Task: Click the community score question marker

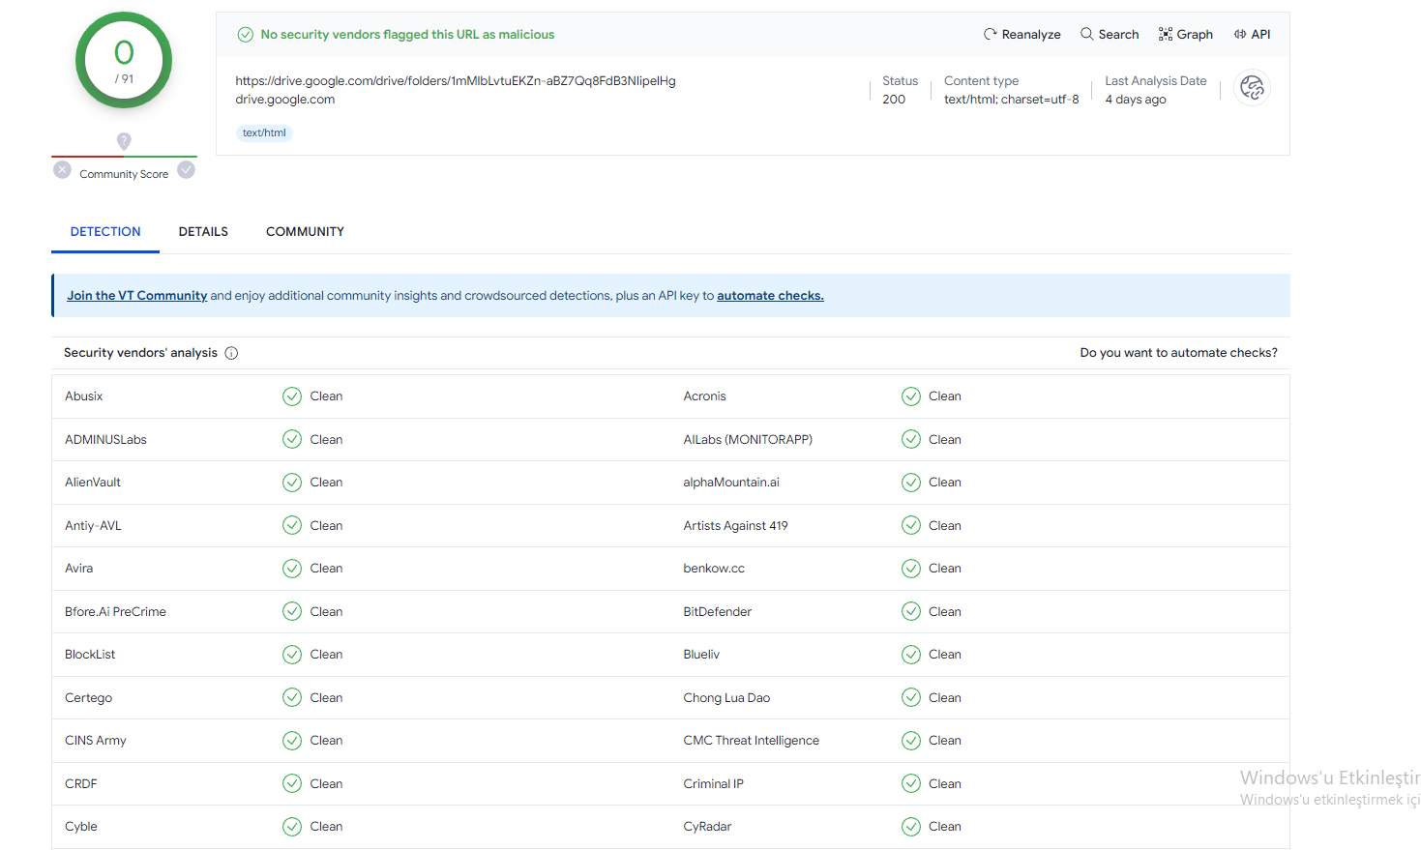Action: pos(124,141)
